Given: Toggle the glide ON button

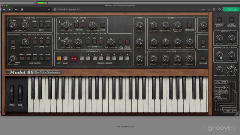Looking at the screenshot, I should click(x=203, y=42).
